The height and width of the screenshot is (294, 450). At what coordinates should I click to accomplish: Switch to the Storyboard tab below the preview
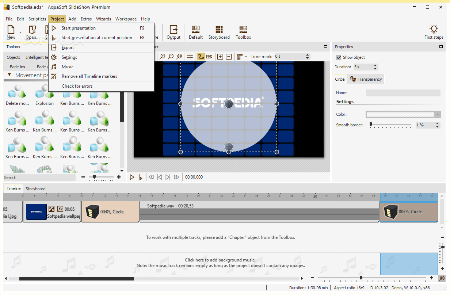[35, 189]
